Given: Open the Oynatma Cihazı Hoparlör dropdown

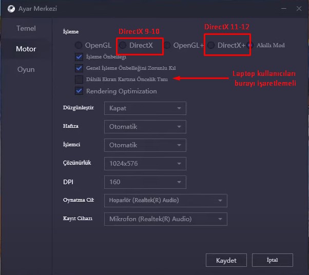Looking at the screenshot, I should tap(165, 201).
